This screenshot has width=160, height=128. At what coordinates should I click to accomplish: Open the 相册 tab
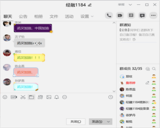point(38,16)
